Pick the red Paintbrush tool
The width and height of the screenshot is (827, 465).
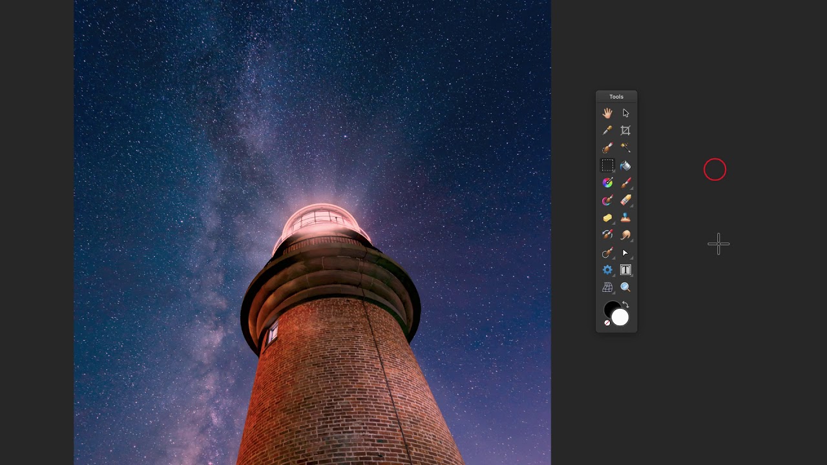(625, 183)
